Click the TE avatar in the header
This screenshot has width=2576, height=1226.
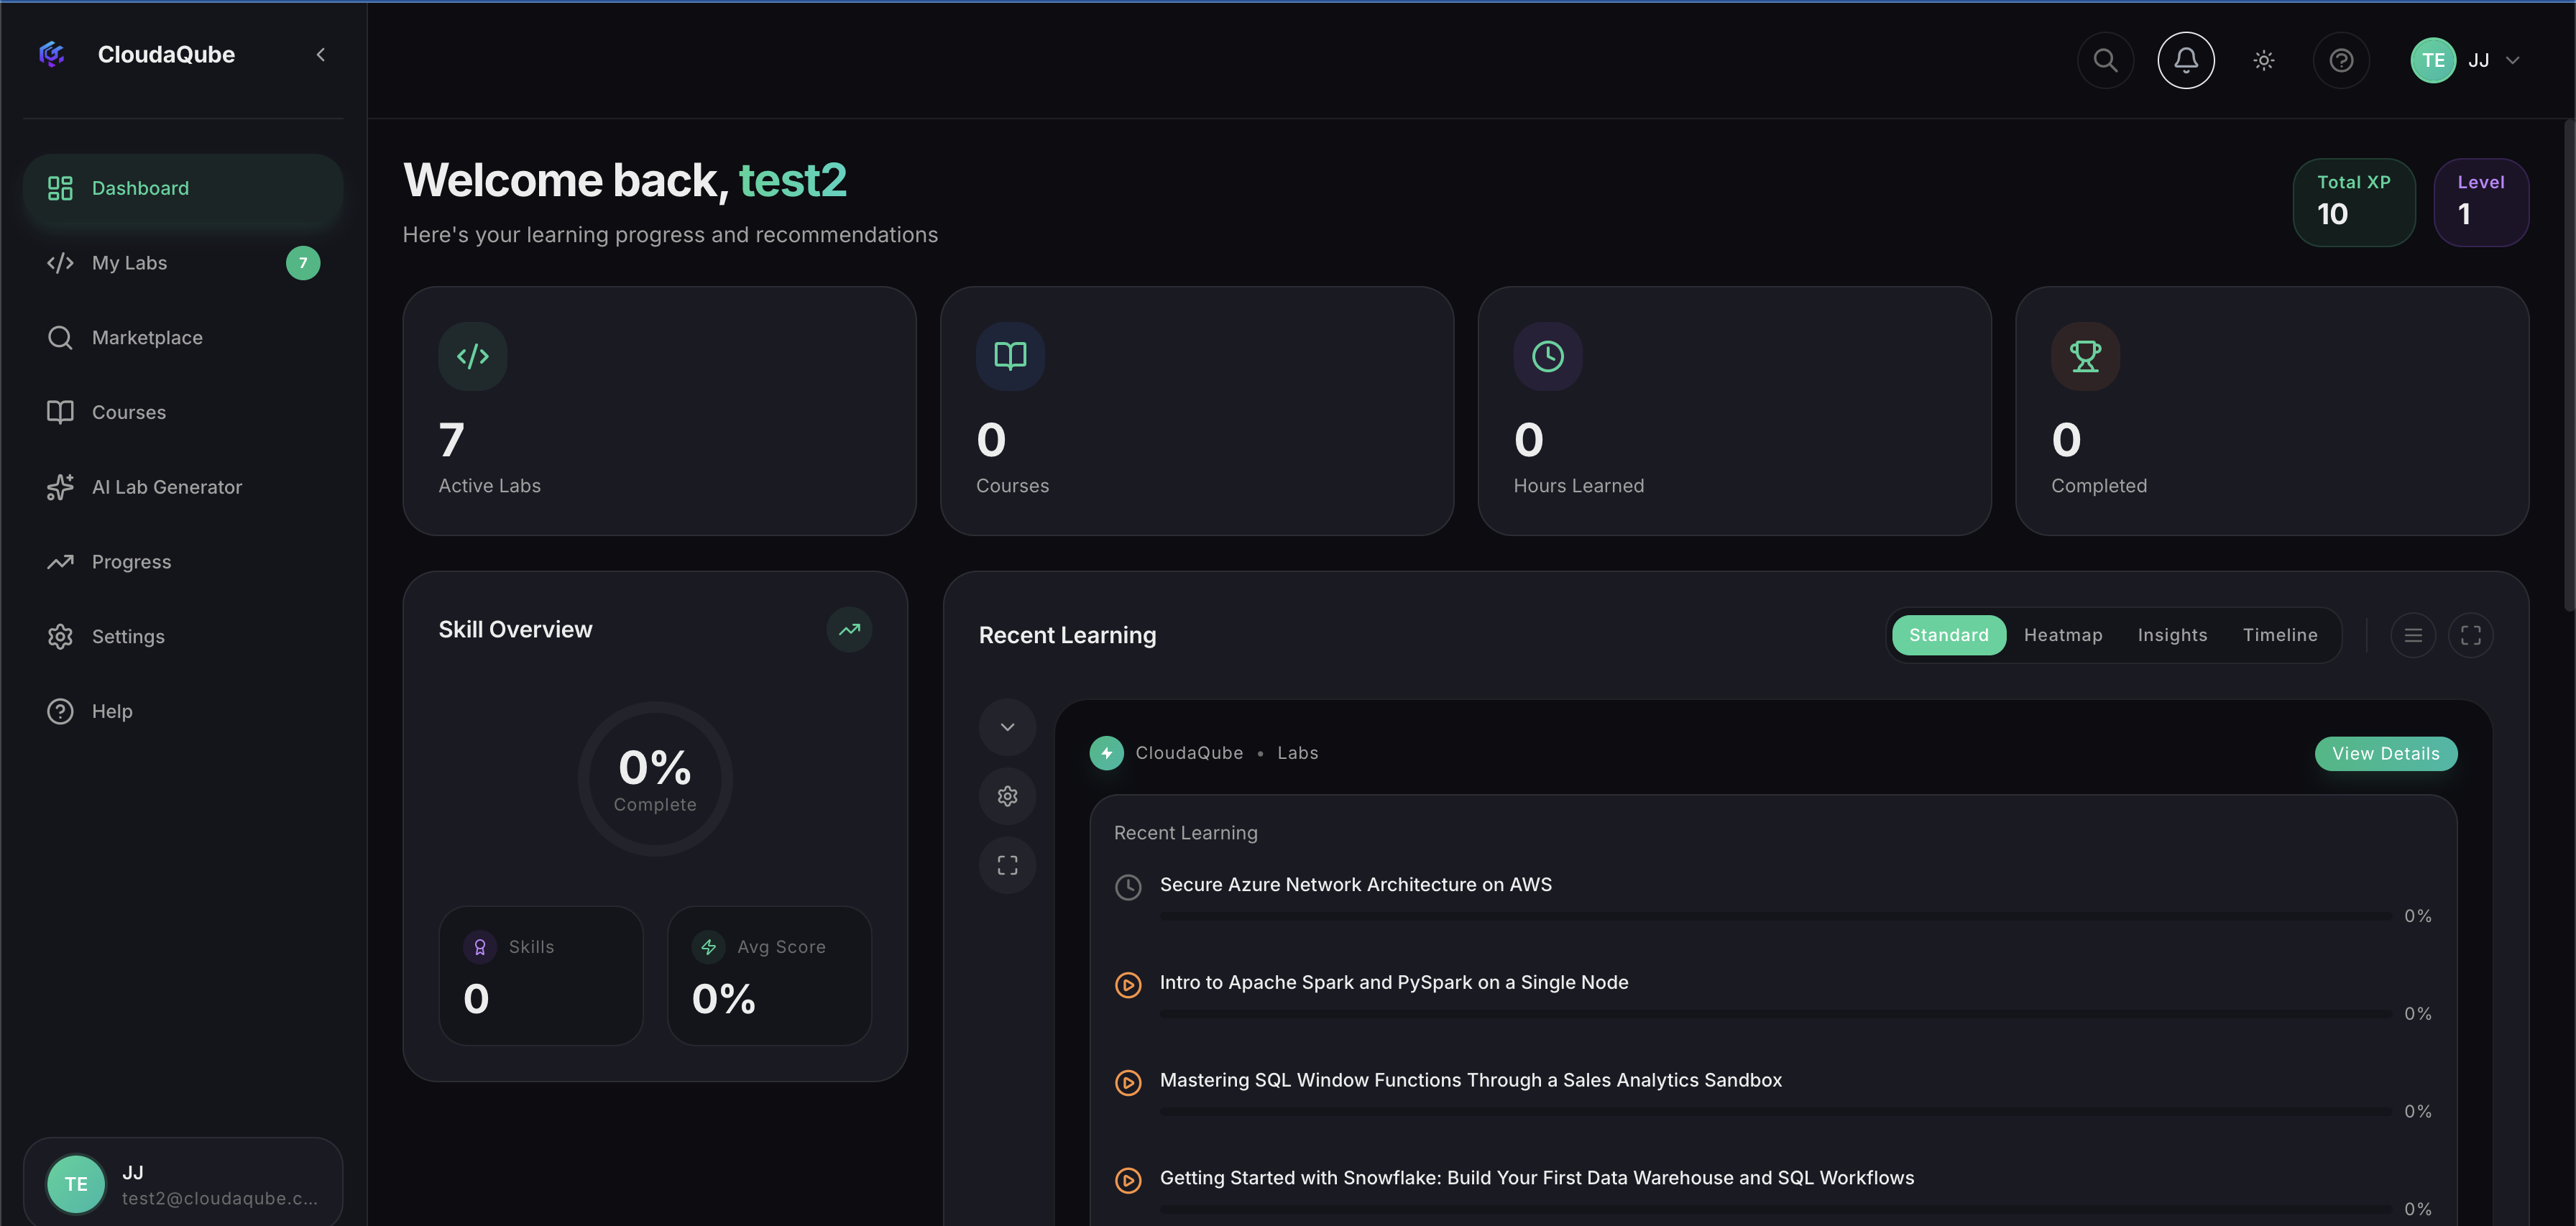(x=2433, y=60)
